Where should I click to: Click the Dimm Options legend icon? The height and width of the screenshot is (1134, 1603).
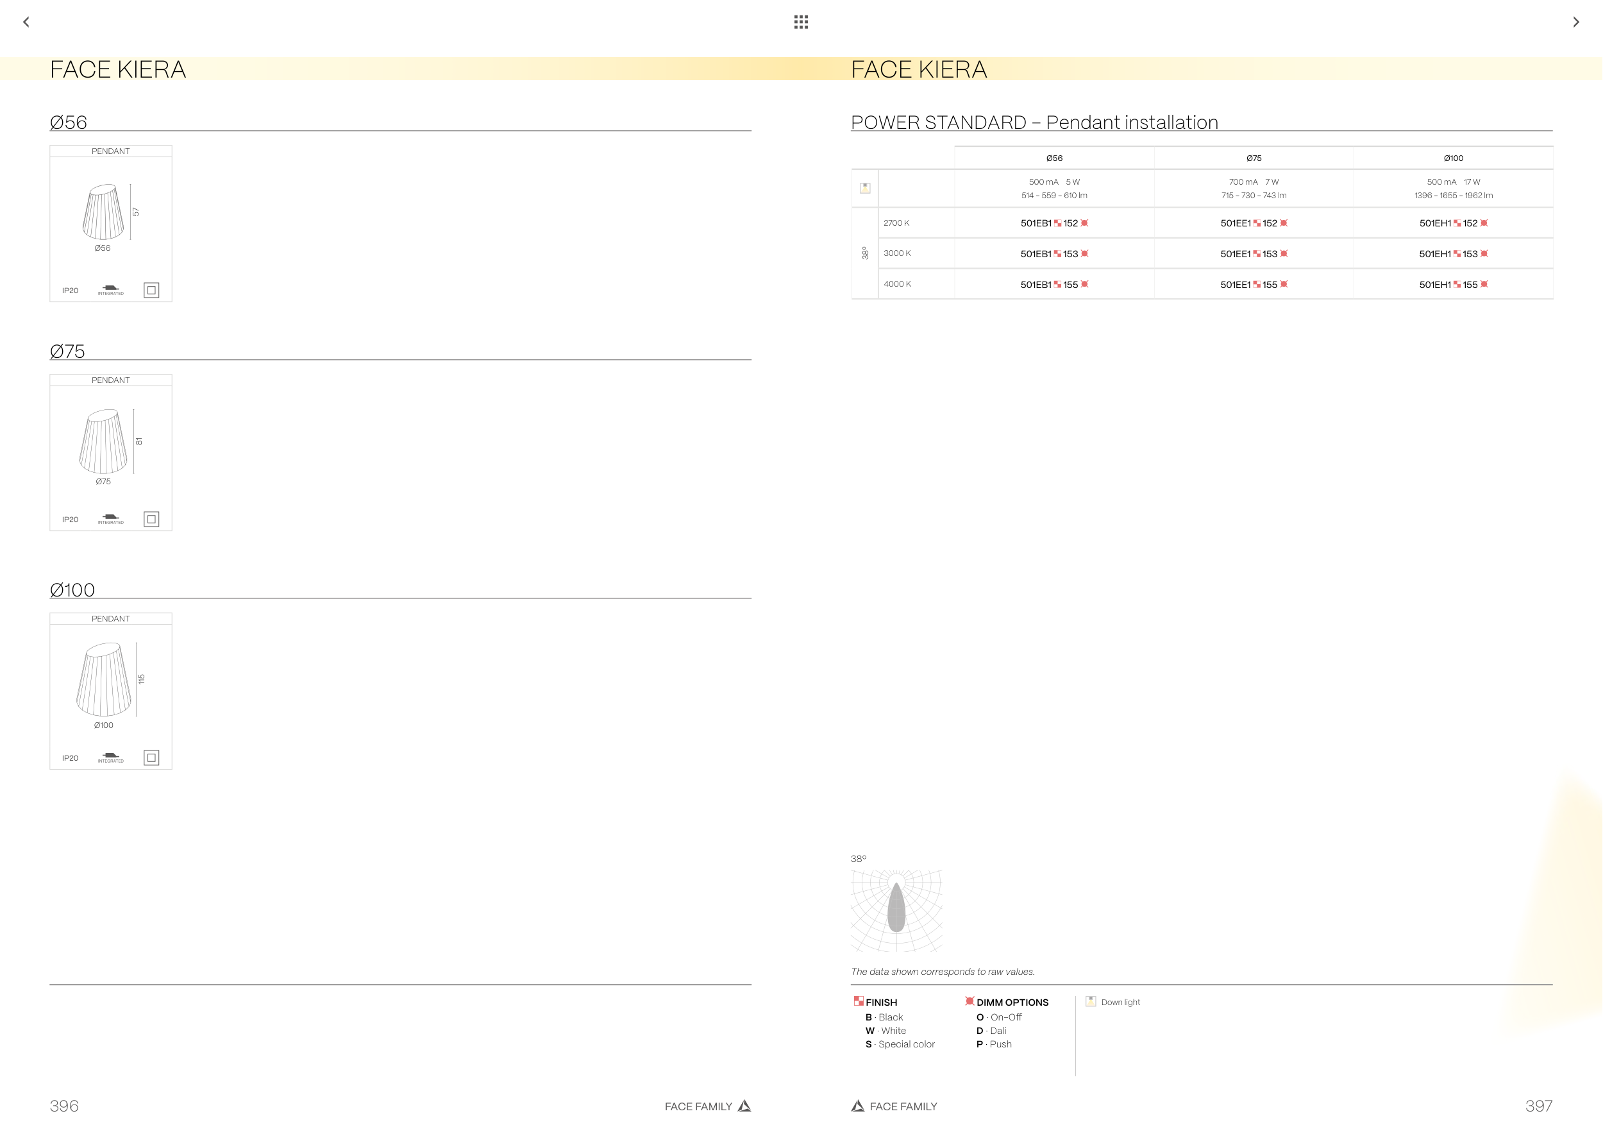click(x=969, y=1001)
